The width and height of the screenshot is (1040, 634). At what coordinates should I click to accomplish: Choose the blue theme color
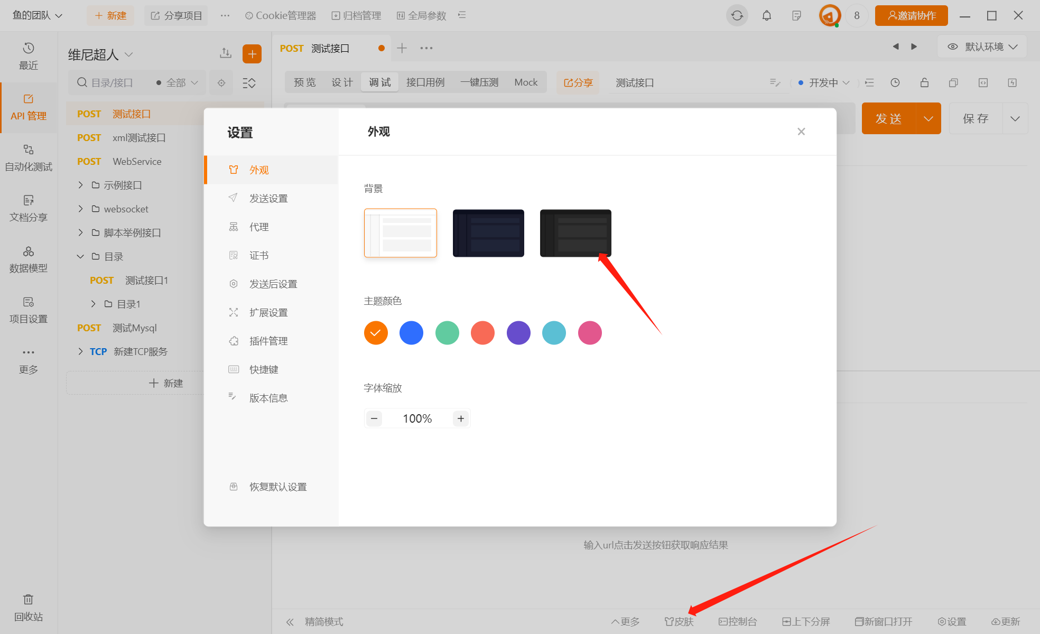(x=412, y=333)
